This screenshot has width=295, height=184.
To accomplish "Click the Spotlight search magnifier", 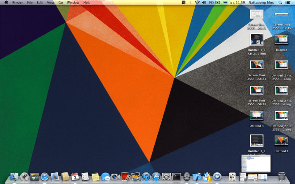I will (281, 3).
